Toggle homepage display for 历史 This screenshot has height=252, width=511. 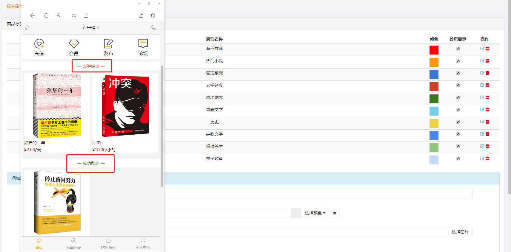pos(458,122)
